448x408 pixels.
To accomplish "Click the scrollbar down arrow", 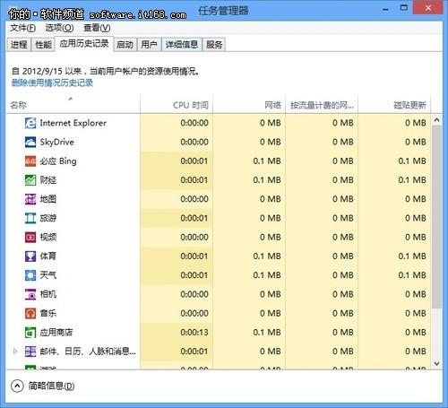I will (436, 363).
